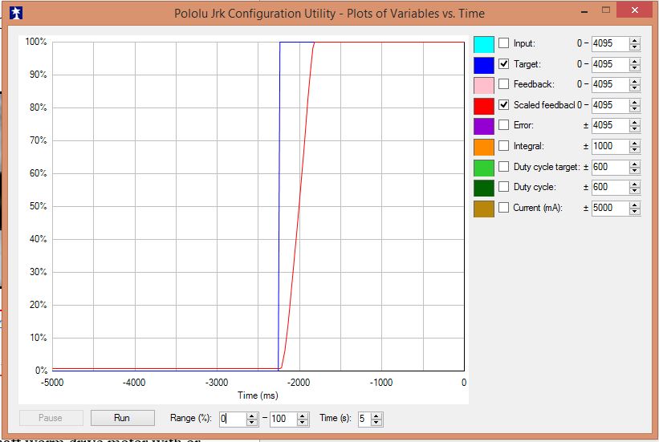Maximize the plots window
Screen dimensions: 659x442
point(606,10)
